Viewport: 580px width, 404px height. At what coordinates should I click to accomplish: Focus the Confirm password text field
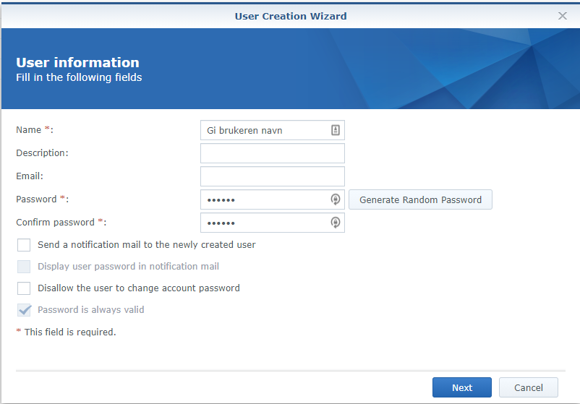(264, 223)
